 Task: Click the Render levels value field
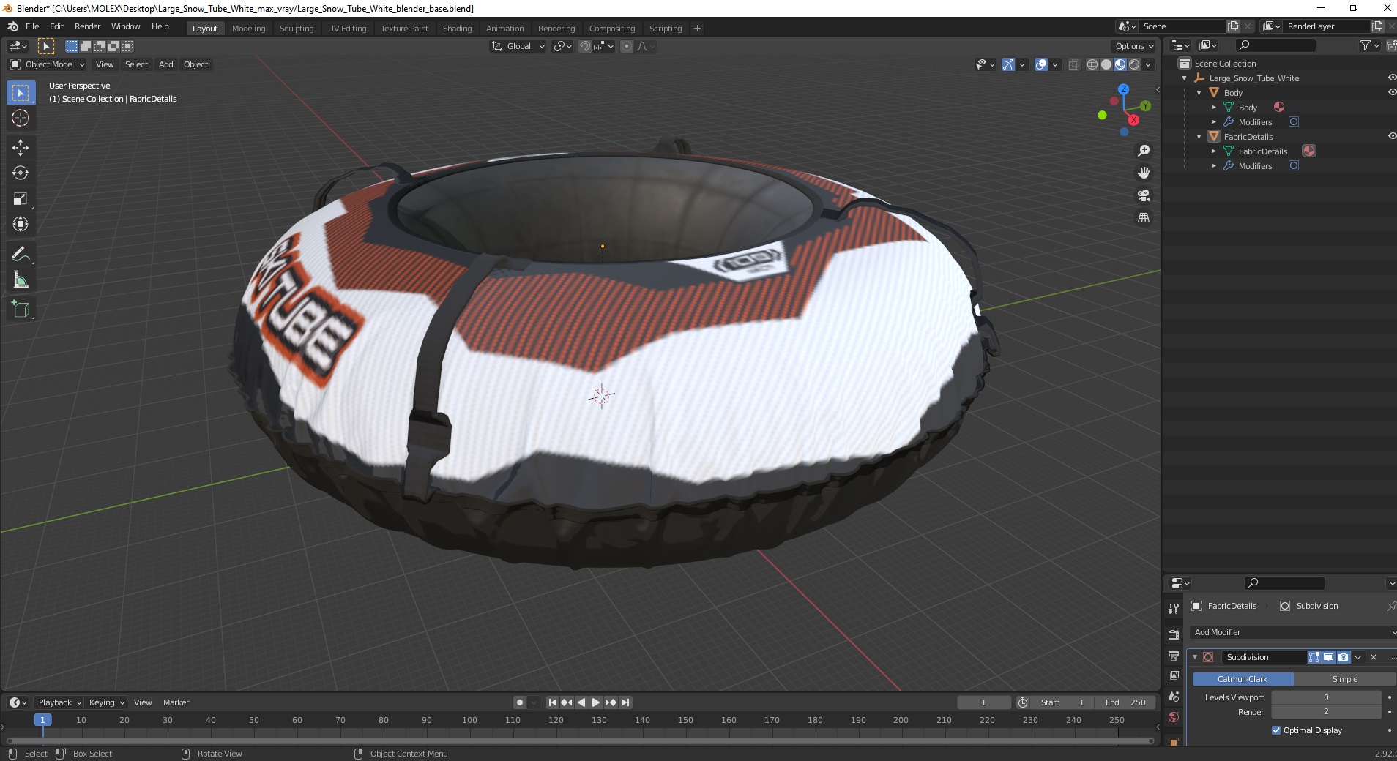[x=1326, y=711]
